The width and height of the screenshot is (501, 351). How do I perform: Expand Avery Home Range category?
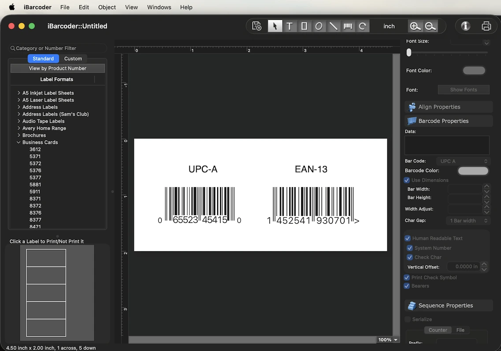pos(19,128)
